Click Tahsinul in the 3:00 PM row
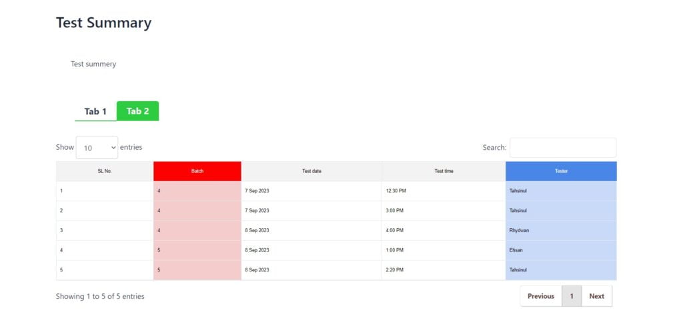 coord(561,211)
